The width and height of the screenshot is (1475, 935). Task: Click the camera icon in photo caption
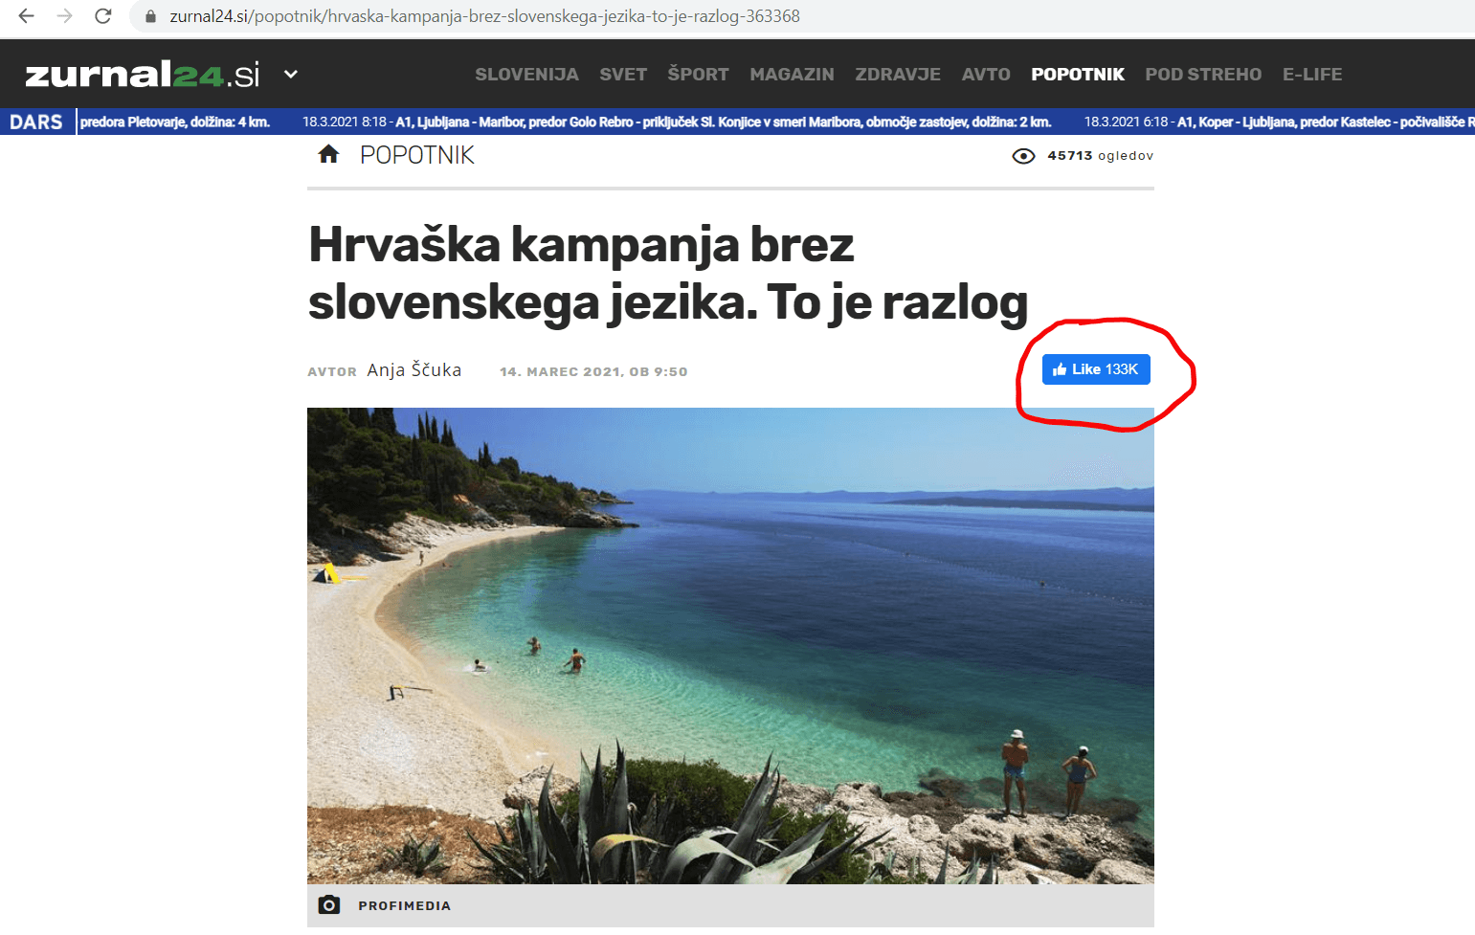(329, 905)
